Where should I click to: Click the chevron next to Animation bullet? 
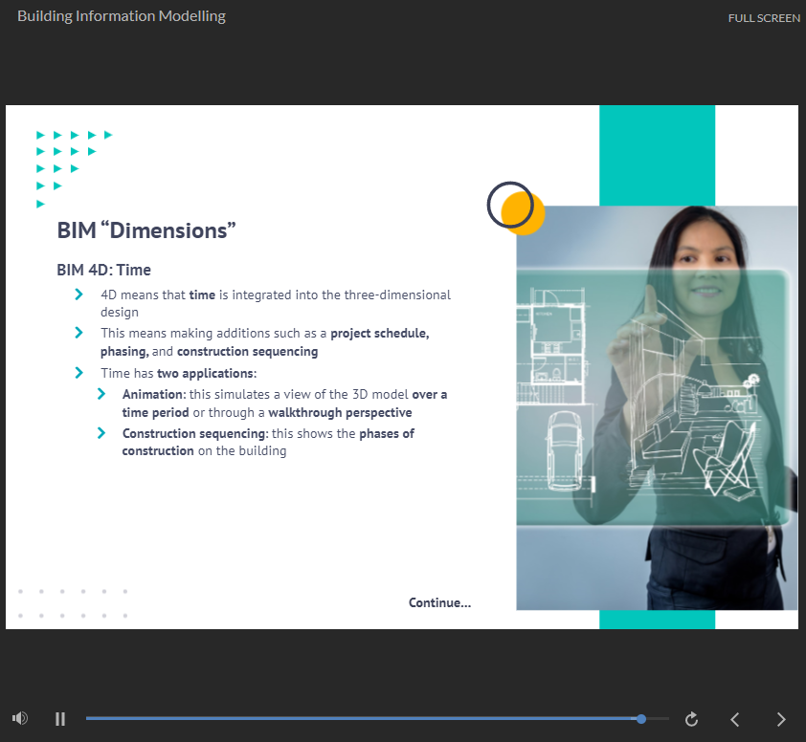(x=101, y=394)
